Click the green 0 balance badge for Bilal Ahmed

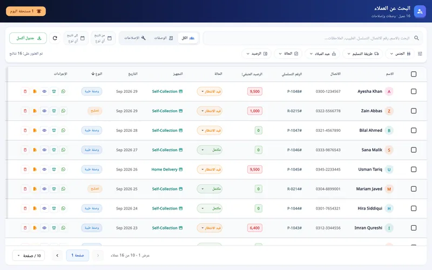[259, 131]
